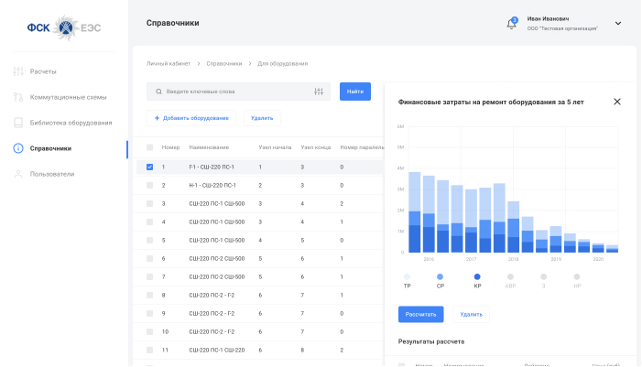642x367 pixels.
Task: Check the row 4 checkbox
Action: (x=150, y=222)
